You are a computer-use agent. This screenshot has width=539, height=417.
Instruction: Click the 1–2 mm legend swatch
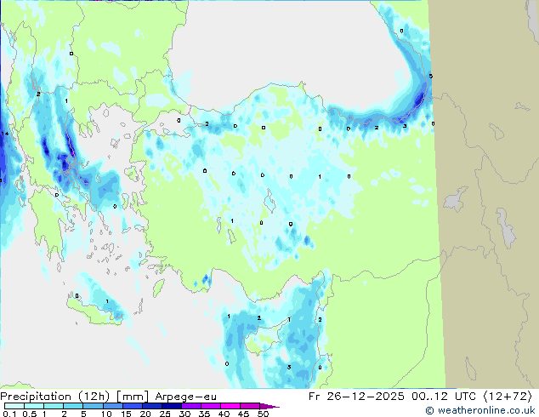pyautogui.click(x=54, y=406)
